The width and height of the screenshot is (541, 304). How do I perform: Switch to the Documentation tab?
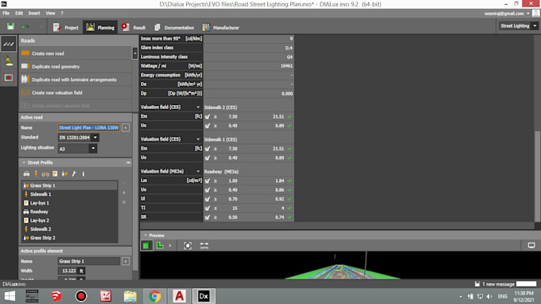pos(174,27)
